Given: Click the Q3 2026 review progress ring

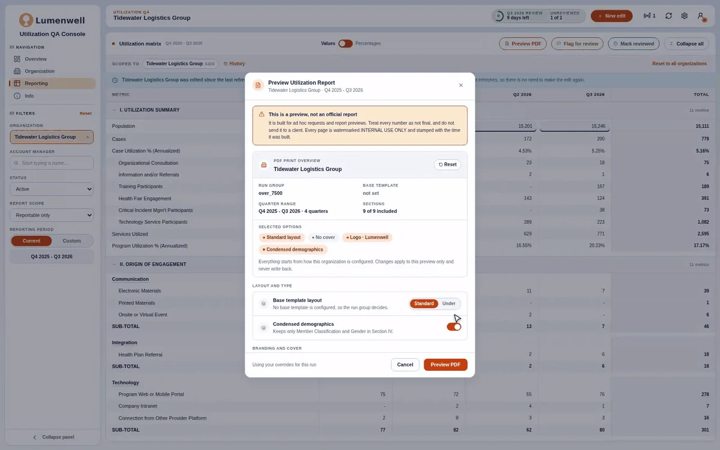Looking at the screenshot, I should 499,16.
